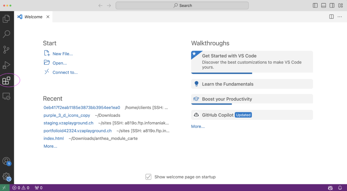Image resolution: width=347 pixels, height=191 pixels.
Task: Open notifications bell in status bar
Action: [x=340, y=188]
